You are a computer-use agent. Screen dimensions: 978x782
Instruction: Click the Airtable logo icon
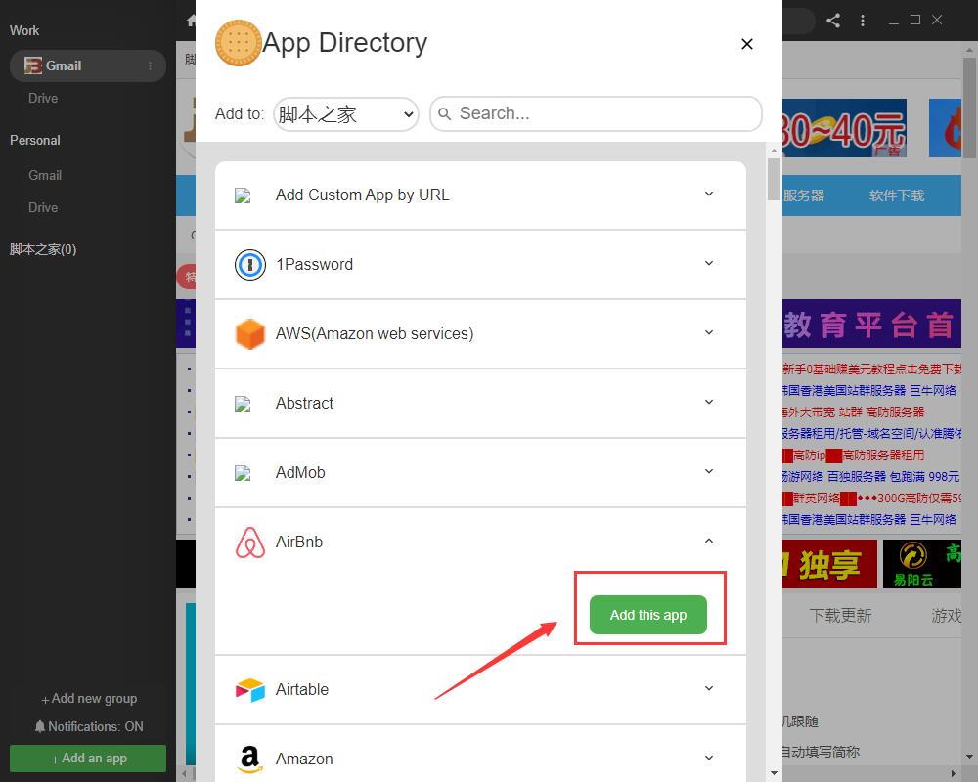pyautogui.click(x=250, y=690)
